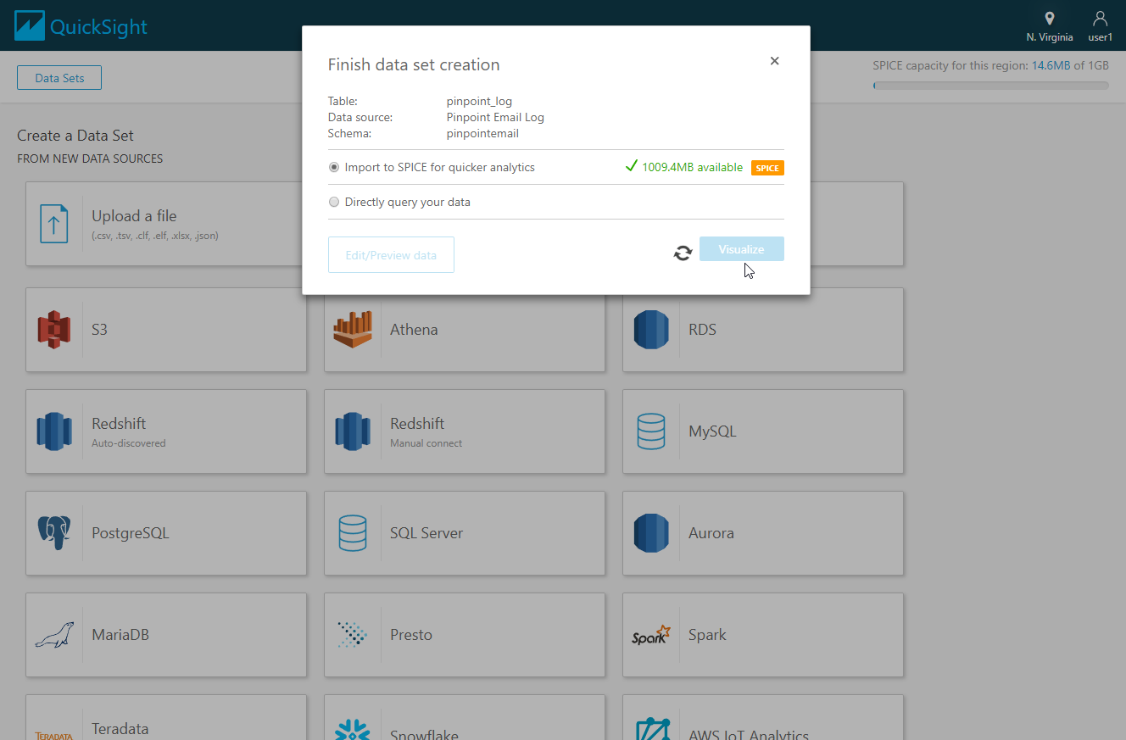This screenshot has height=740, width=1126.
Task: Select the Snowflake logo icon
Action: (x=353, y=730)
